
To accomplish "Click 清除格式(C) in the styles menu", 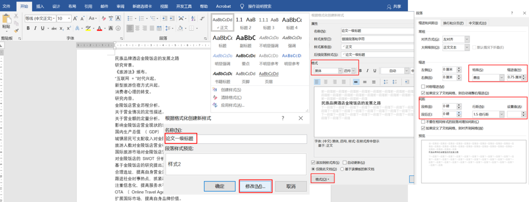I will tap(231, 97).
